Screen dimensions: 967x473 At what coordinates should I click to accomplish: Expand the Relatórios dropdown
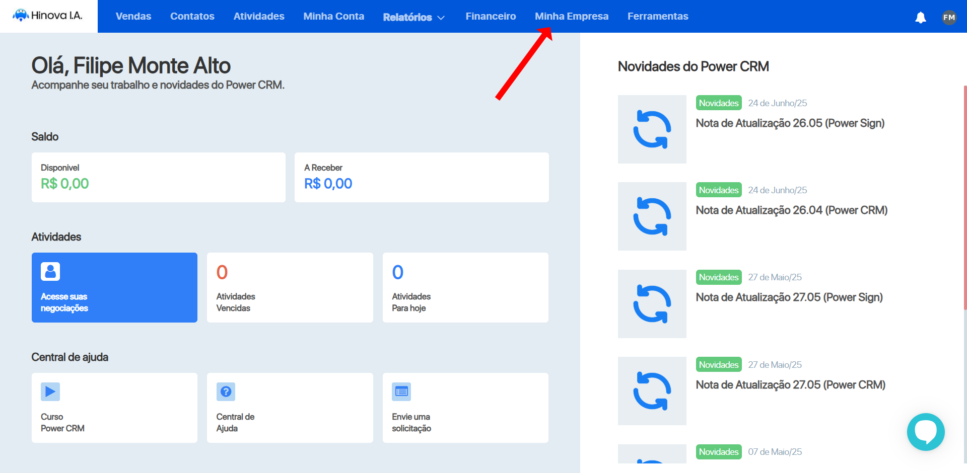tap(413, 17)
